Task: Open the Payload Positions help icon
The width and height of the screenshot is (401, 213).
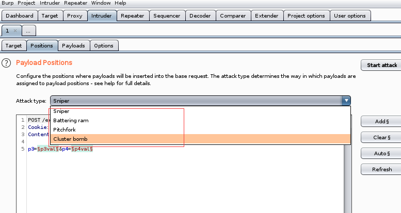Action: pos(6,63)
